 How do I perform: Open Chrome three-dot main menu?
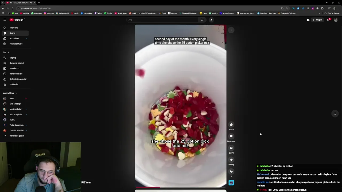click(x=339, y=8)
